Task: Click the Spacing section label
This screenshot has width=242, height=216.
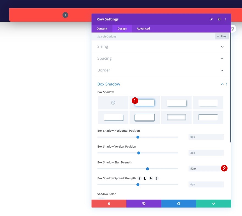Action: 105,58
